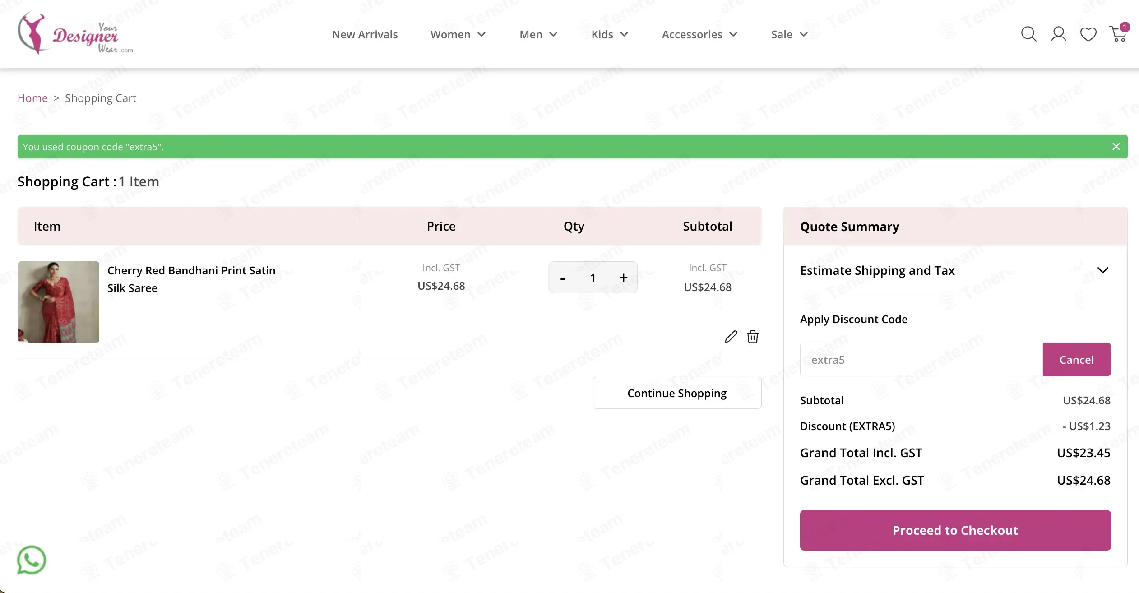Viewport: 1139px width, 593px height.
Task: Expand the Women dropdown menu
Action: [x=458, y=34]
